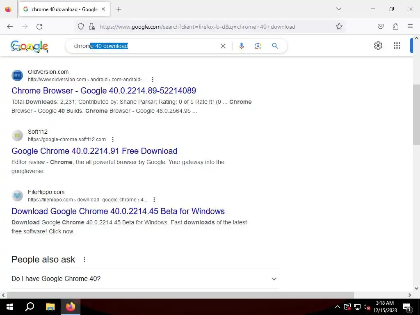Click into the Google search text field

(145, 46)
